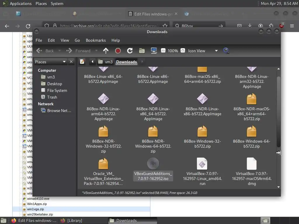Image resolution: width=299 pixels, height=224 pixels.
Task: Select VirtualBox-7.0.97 Linux_amd64.run file icon
Action: [x=202, y=163]
